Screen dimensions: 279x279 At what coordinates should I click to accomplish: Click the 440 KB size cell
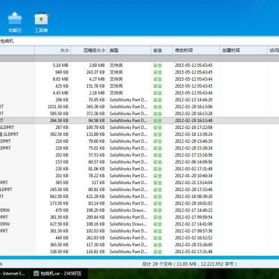point(62,238)
